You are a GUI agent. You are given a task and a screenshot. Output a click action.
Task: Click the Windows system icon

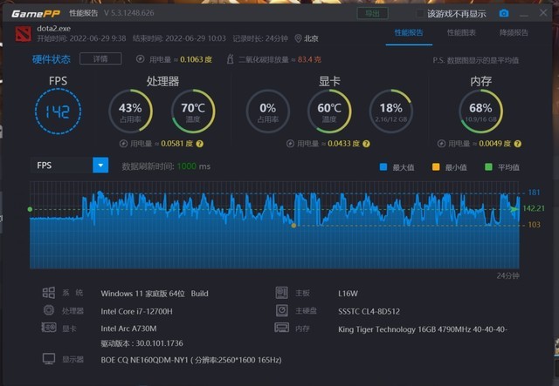pyautogui.click(x=49, y=293)
